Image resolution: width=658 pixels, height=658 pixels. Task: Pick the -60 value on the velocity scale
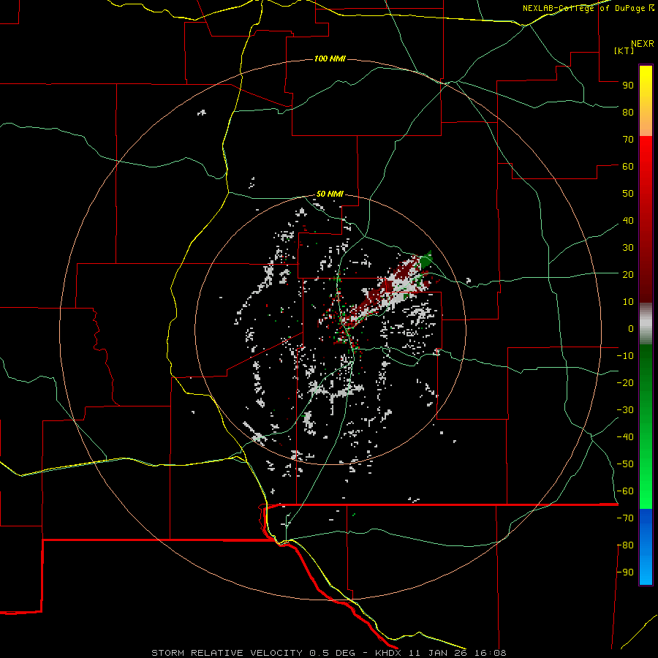pos(625,491)
